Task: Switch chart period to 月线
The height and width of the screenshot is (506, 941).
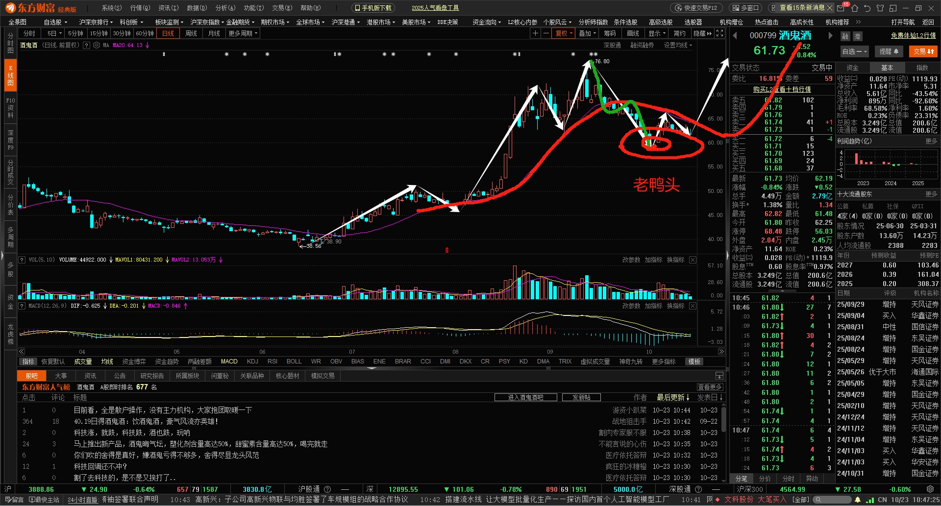Action: coord(214,33)
